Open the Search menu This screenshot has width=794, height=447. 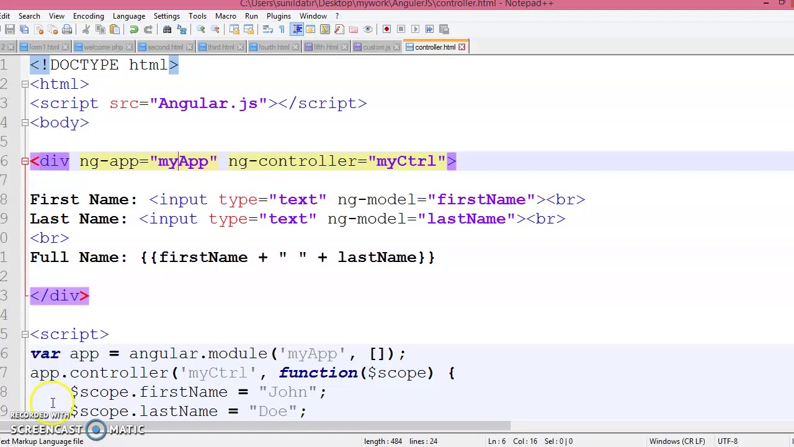[x=29, y=16]
